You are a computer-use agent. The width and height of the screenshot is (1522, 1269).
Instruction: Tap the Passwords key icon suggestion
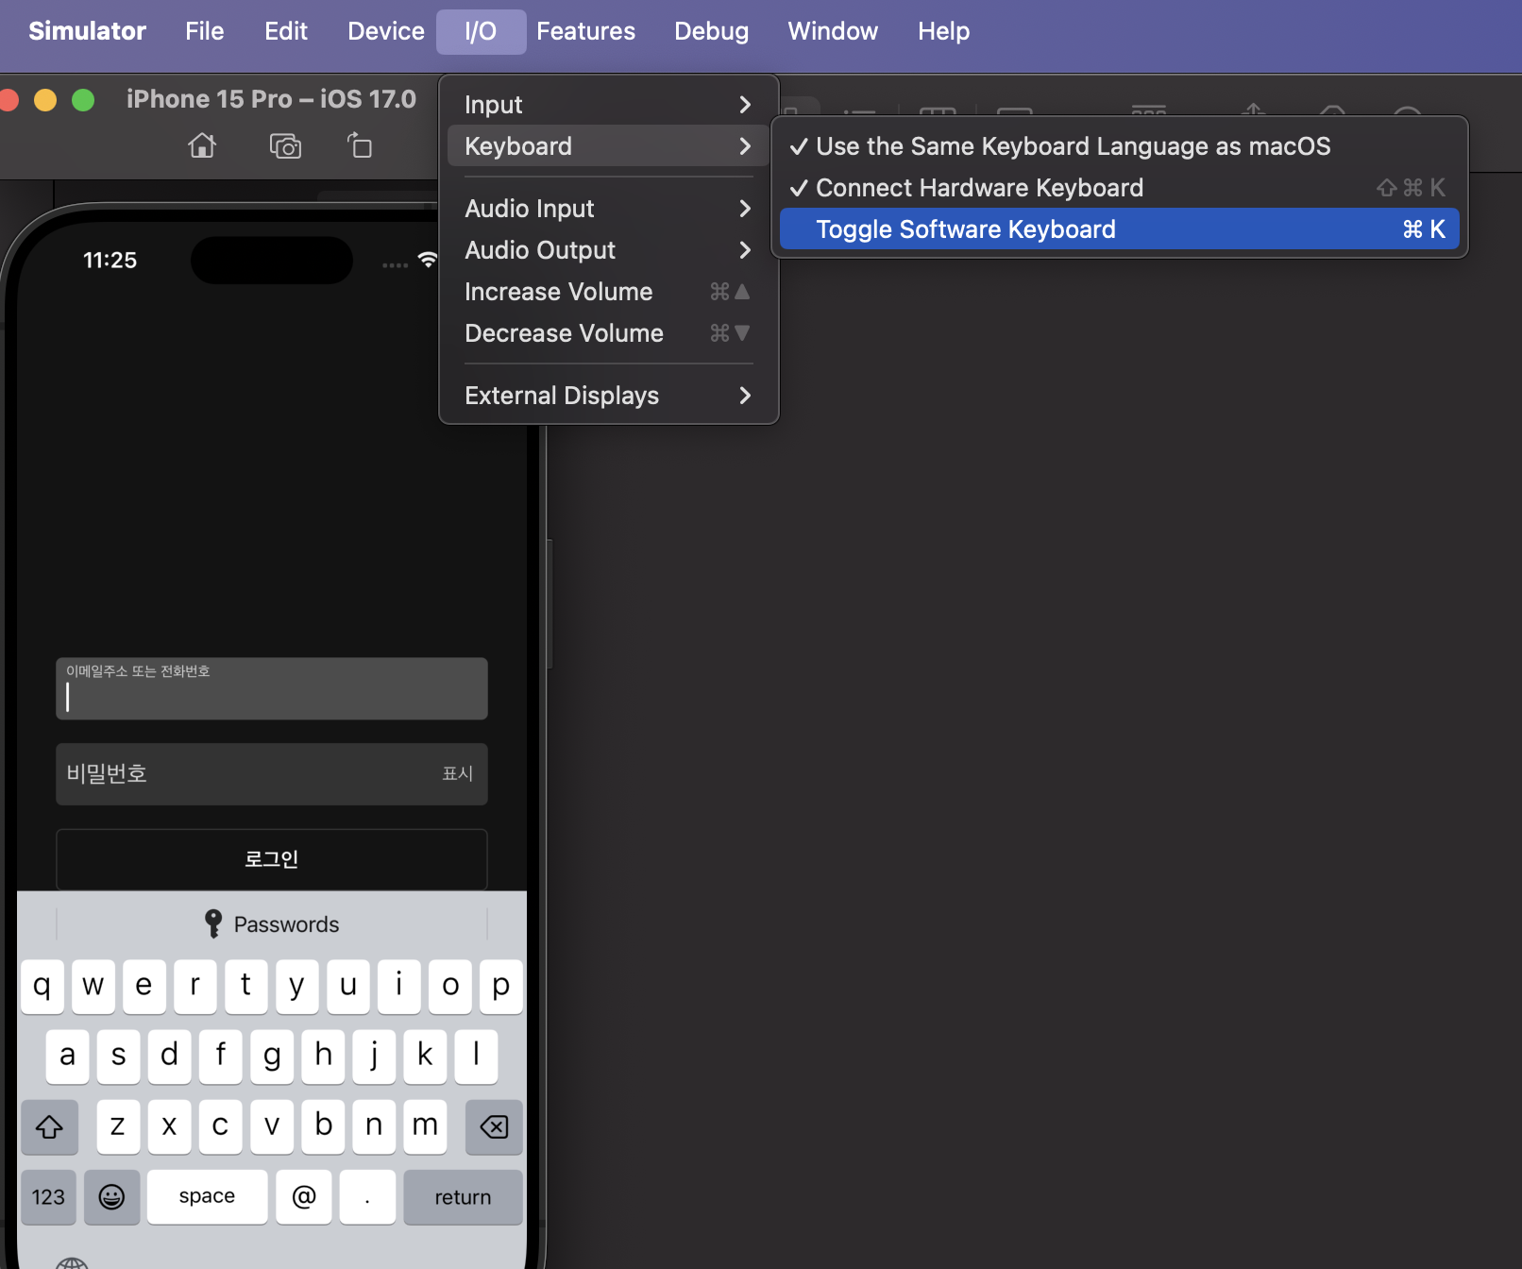coord(272,924)
